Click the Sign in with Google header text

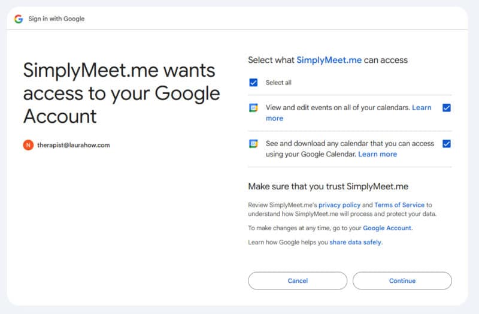56,19
